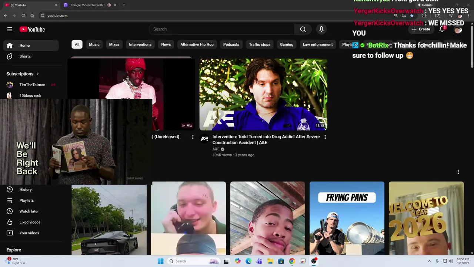Image resolution: width=474 pixels, height=267 pixels.
Task: Click the taskbar volume icon
Action: [x=451, y=261]
